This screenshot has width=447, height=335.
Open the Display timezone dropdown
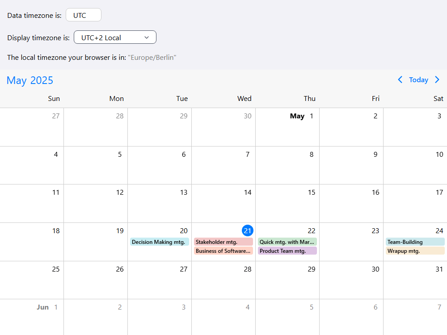(x=115, y=38)
